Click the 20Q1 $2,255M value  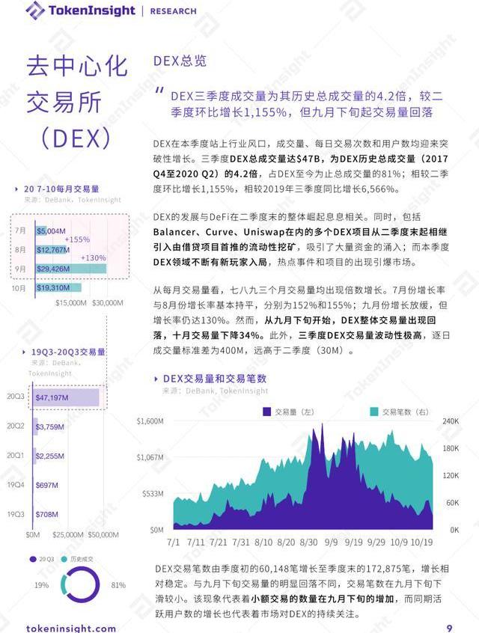click(x=49, y=456)
